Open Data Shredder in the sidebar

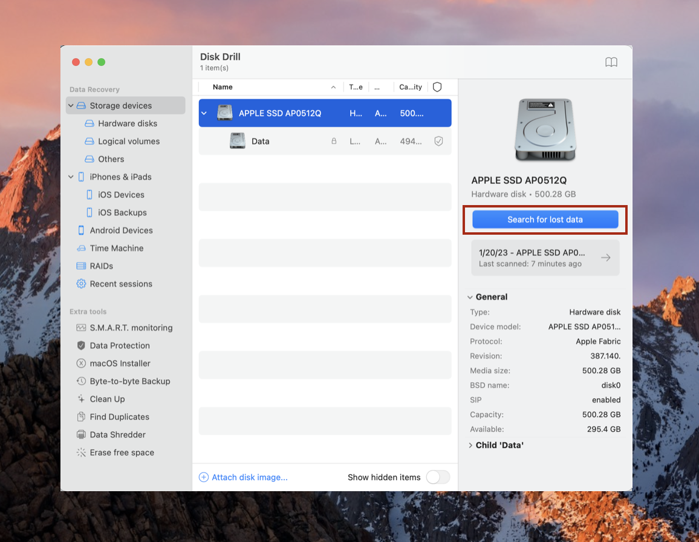pos(118,435)
